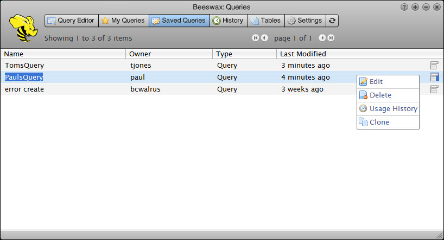Switch to the Query Editor tab
Screen dimensions: 444x240
(71, 21)
